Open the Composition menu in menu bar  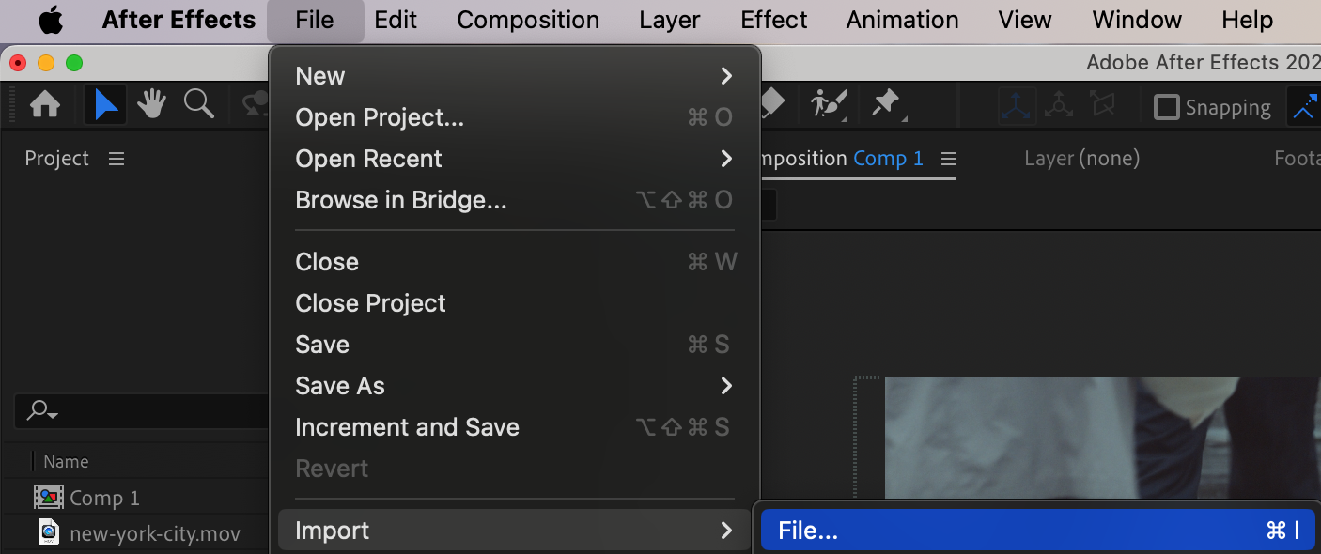(x=528, y=20)
